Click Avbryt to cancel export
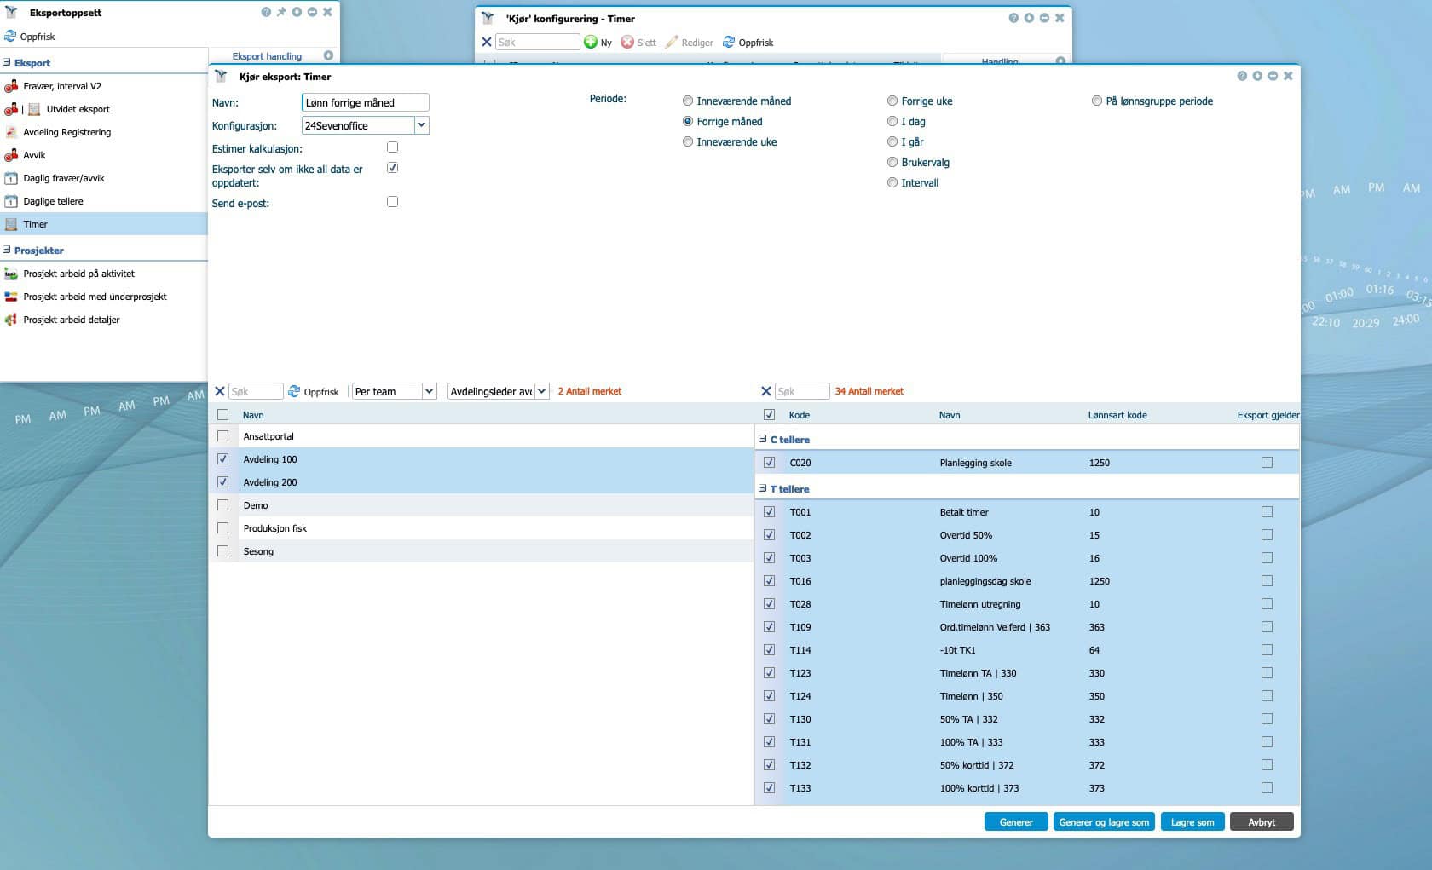Viewport: 1432px width, 870px height. (1262, 822)
